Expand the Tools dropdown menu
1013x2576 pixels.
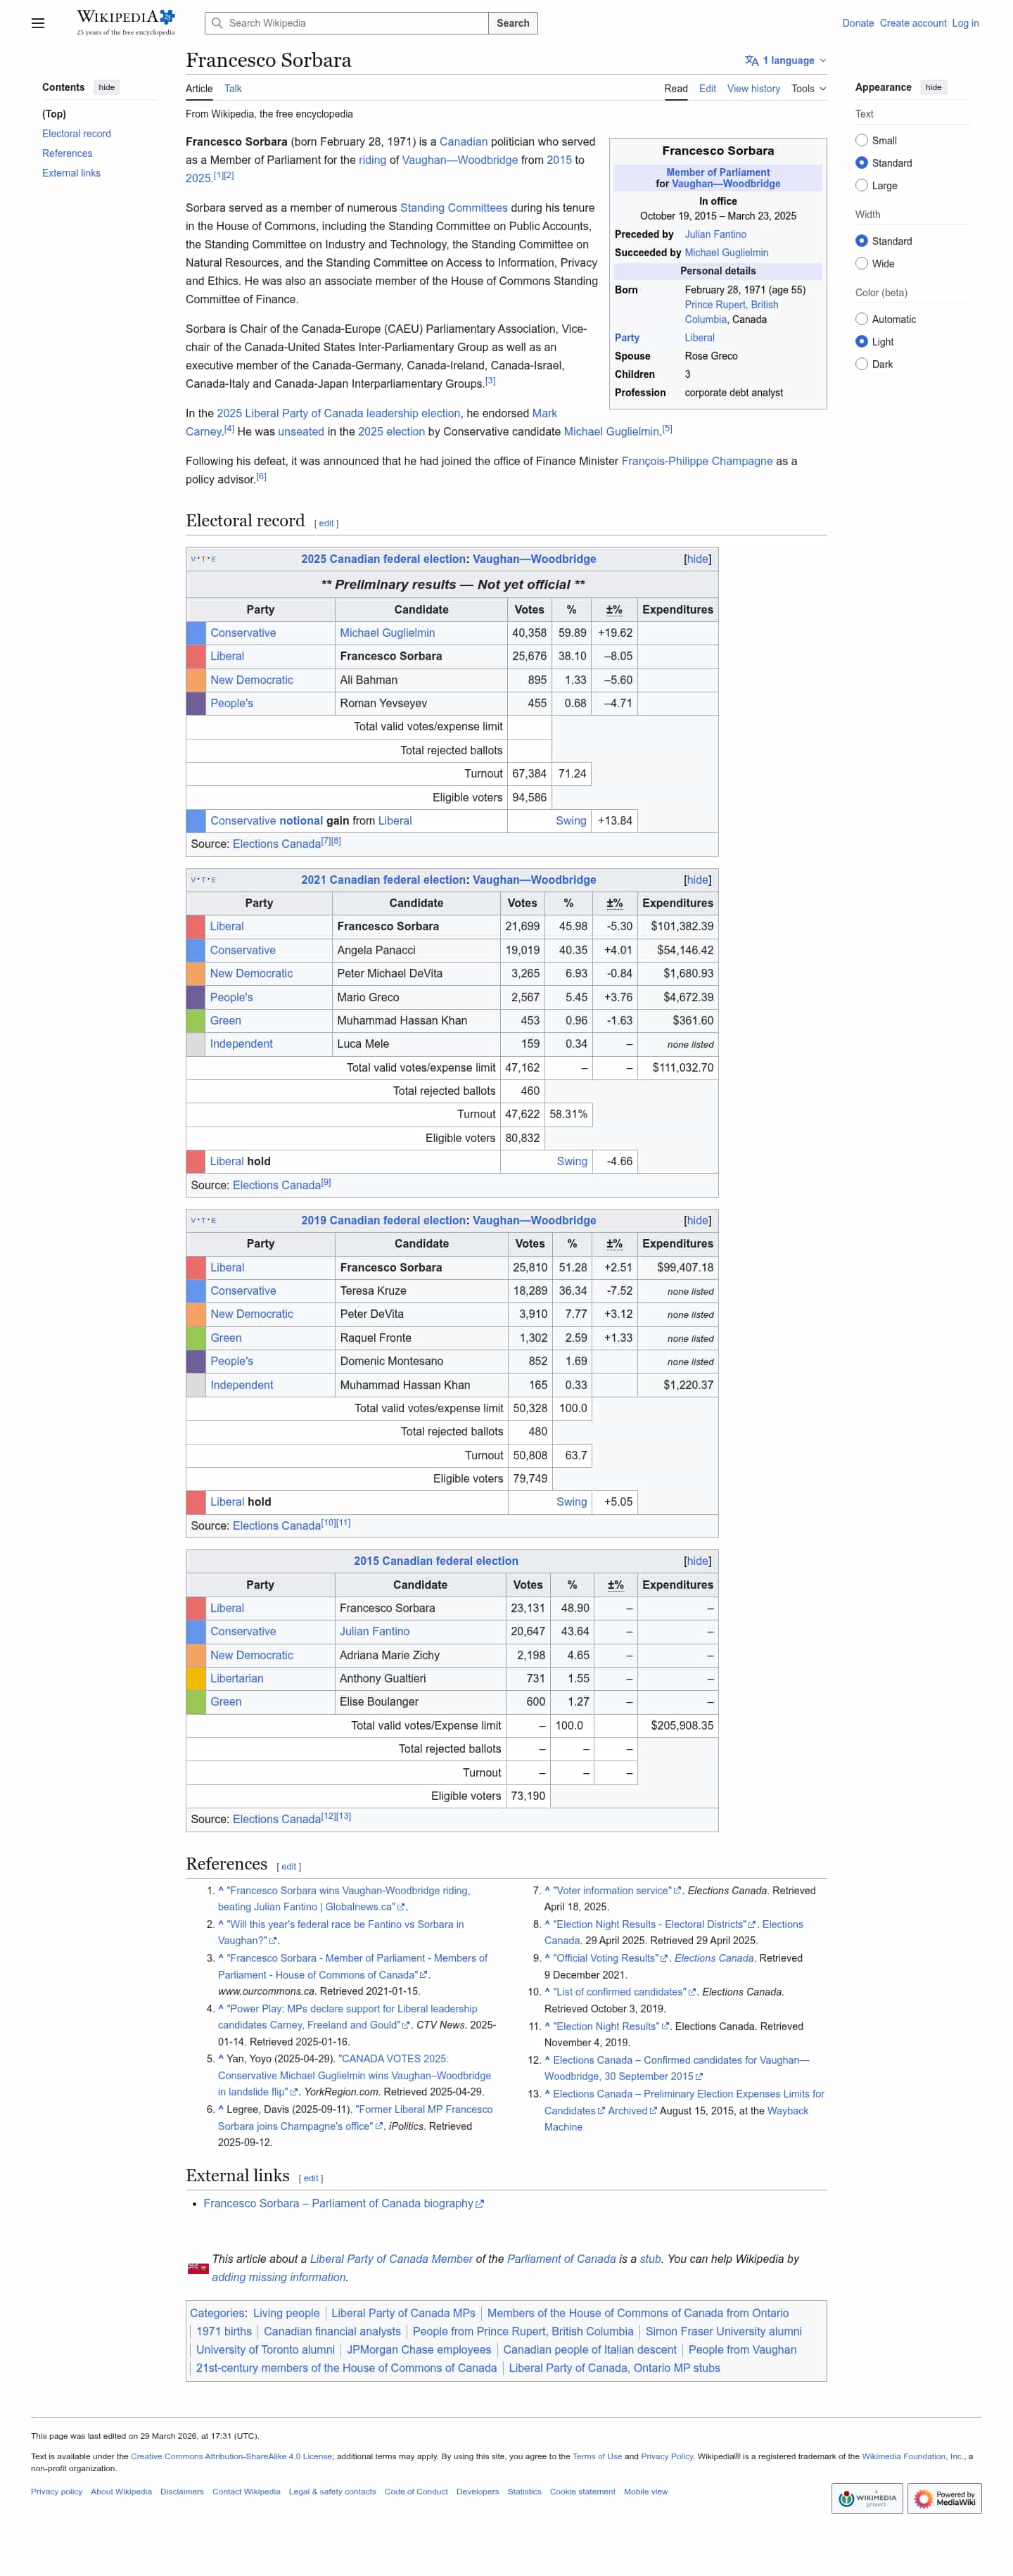pyautogui.click(x=808, y=89)
